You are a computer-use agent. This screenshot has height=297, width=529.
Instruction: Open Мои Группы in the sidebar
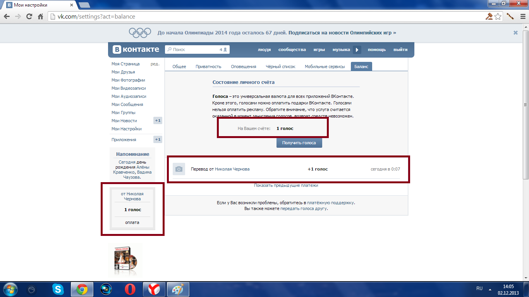click(x=124, y=113)
